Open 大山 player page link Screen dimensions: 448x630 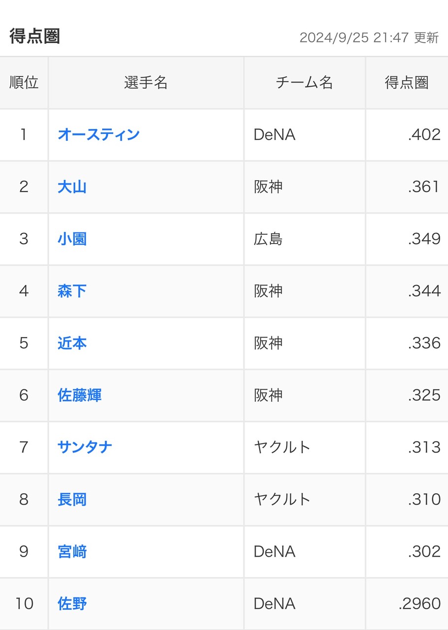[x=72, y=187]
